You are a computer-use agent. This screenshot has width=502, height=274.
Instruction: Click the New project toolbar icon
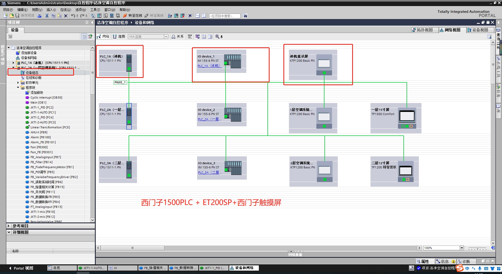point(5,16)
